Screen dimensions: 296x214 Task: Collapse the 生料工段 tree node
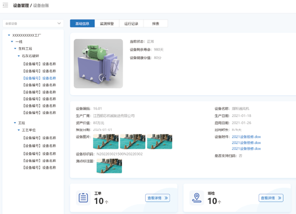(15, 48)
